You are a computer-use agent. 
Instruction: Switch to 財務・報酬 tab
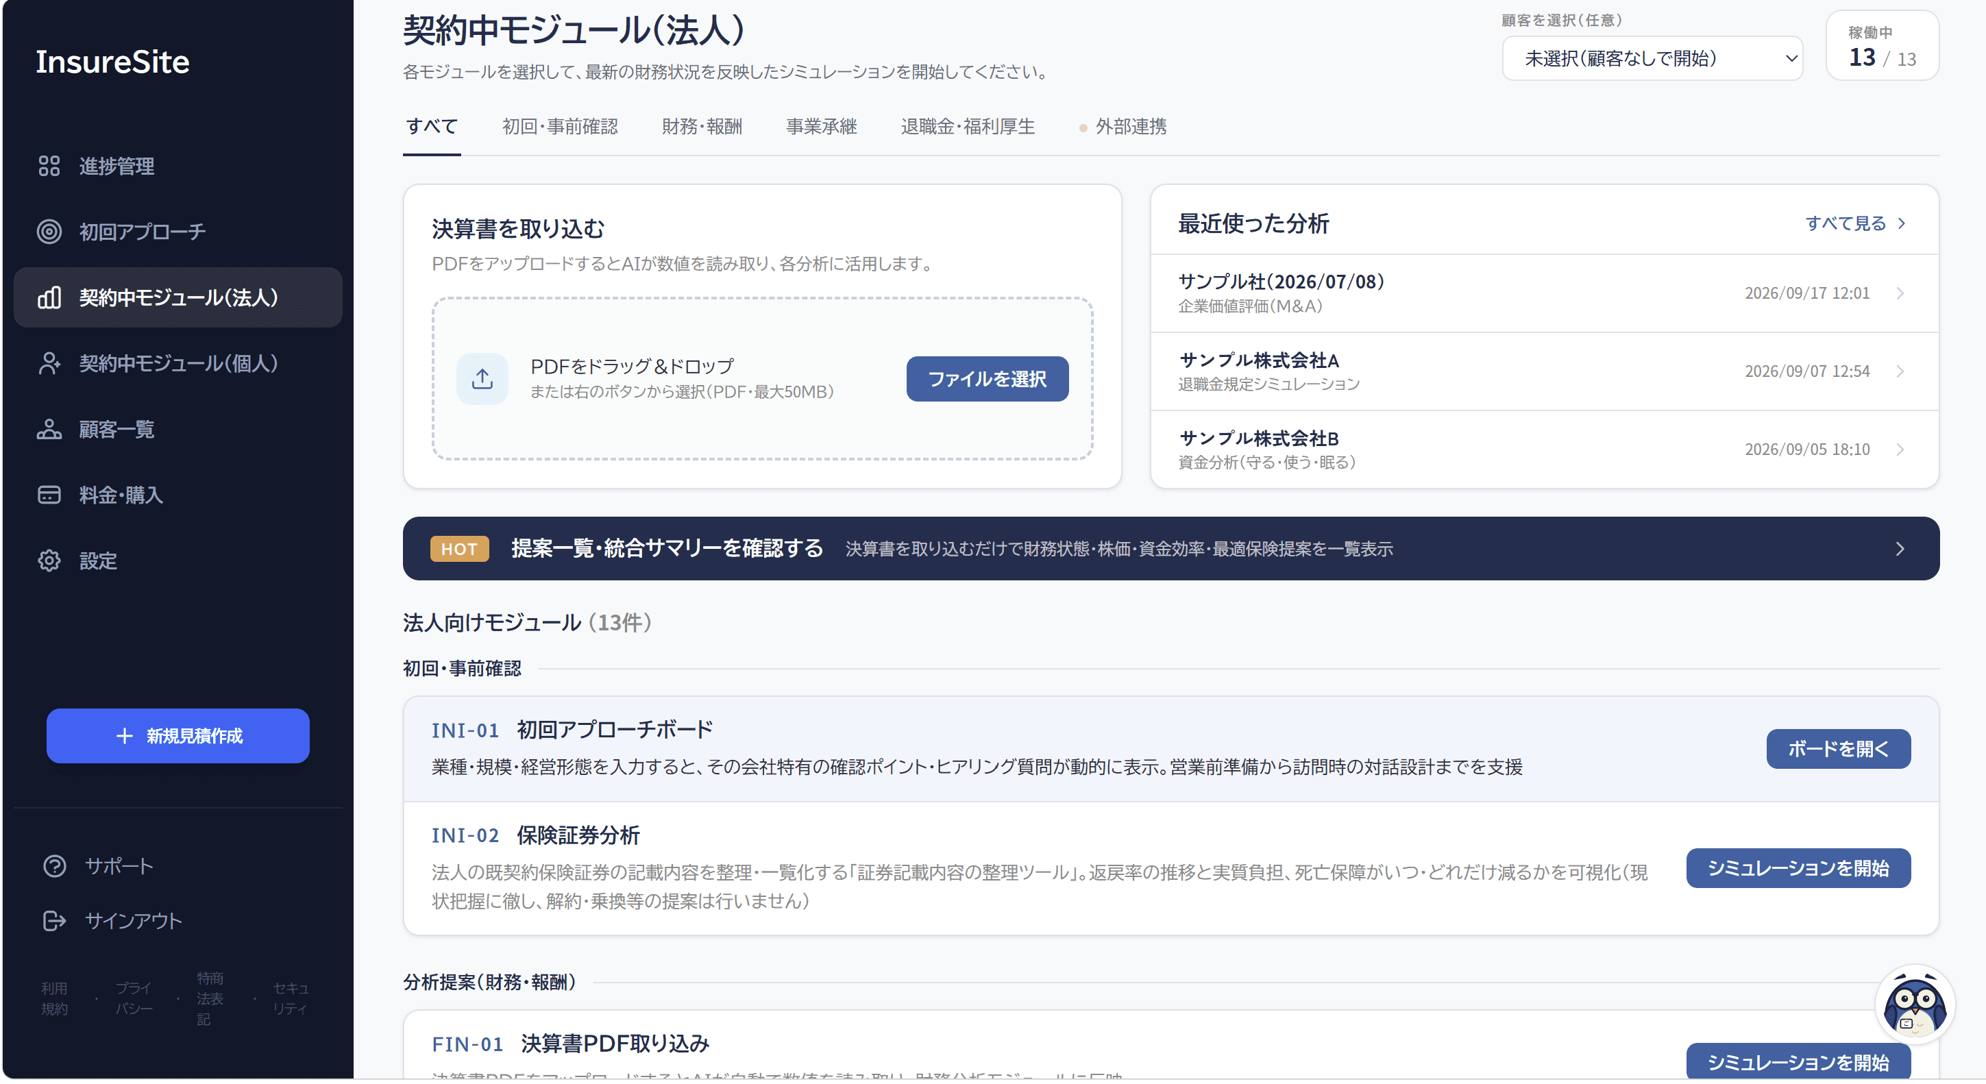point(702,127)
